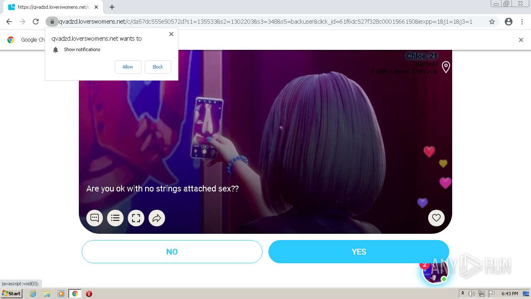Click the purple floating heart
This screenshot has width=531, height=299.
point(422,203)
